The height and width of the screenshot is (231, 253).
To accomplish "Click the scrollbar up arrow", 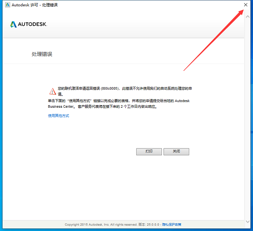I will click(248, 17).
